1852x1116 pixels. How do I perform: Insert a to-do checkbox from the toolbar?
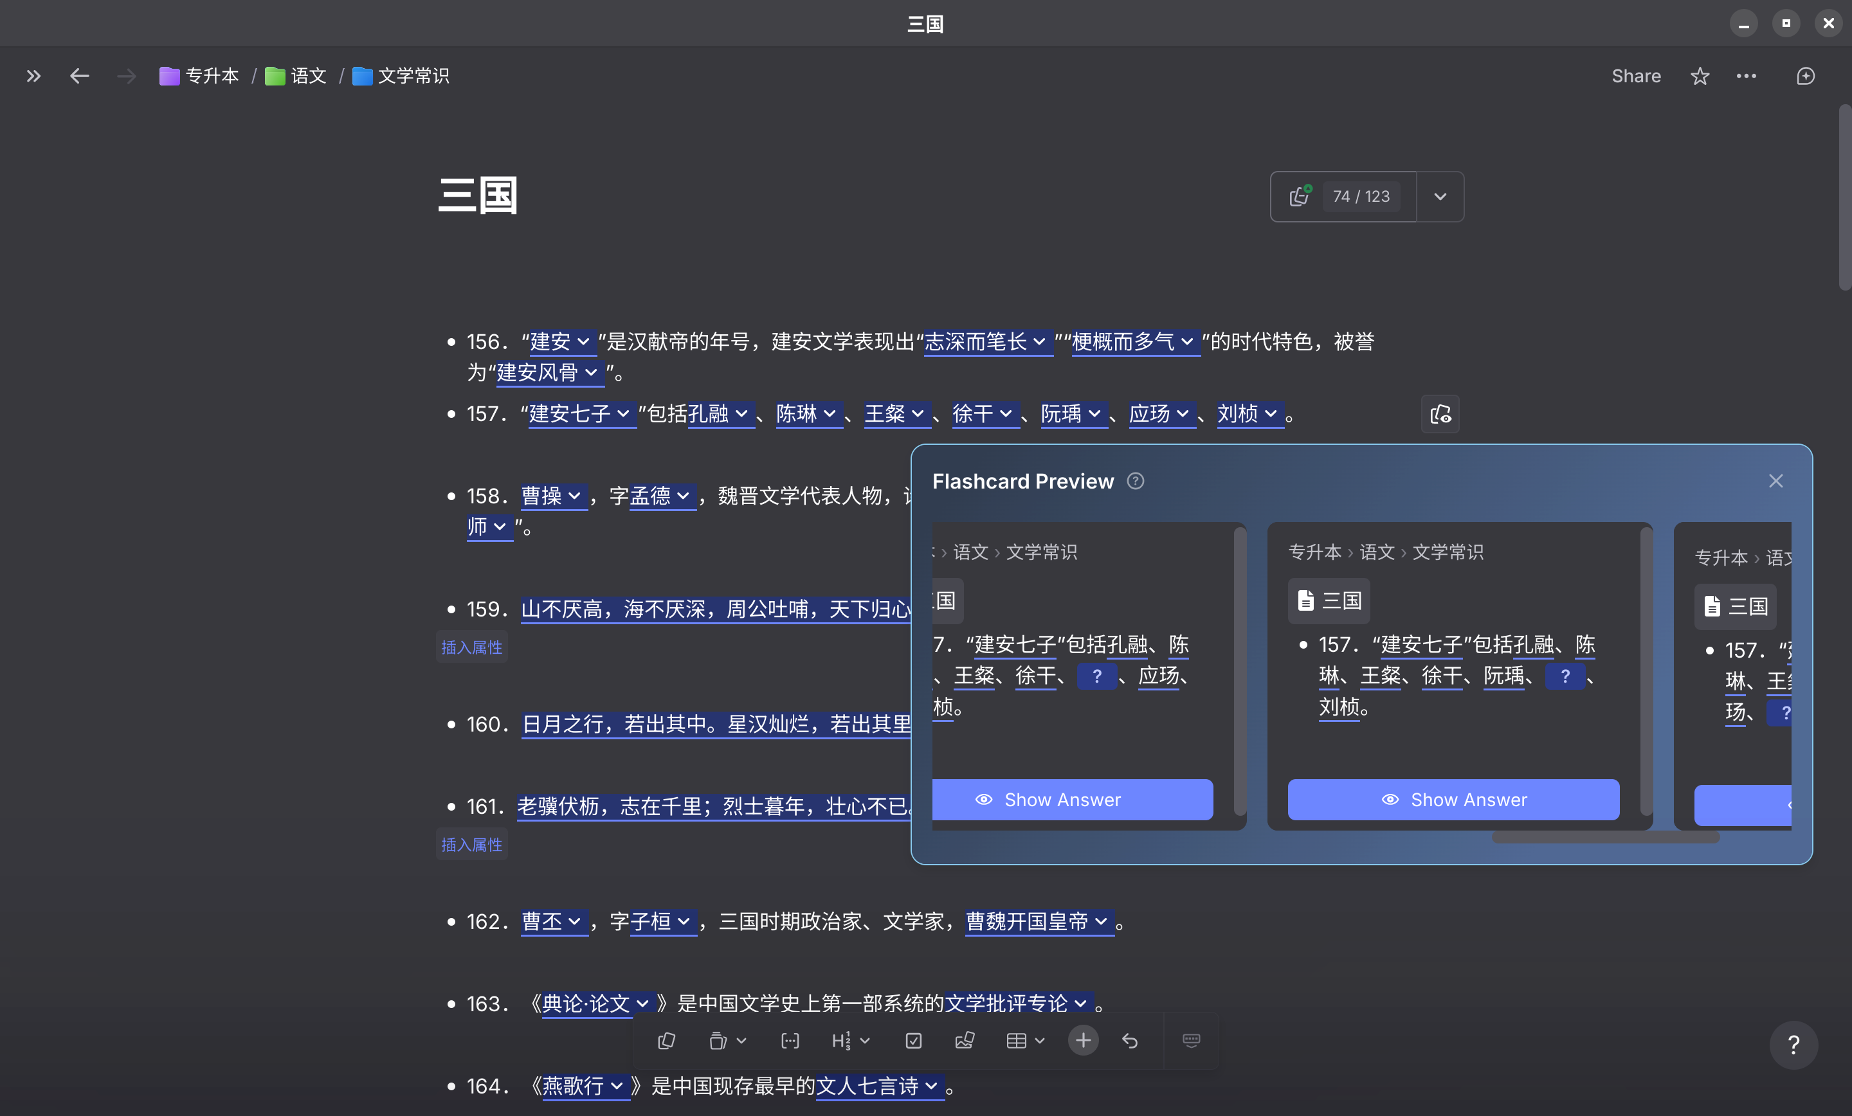point(912,1041)
